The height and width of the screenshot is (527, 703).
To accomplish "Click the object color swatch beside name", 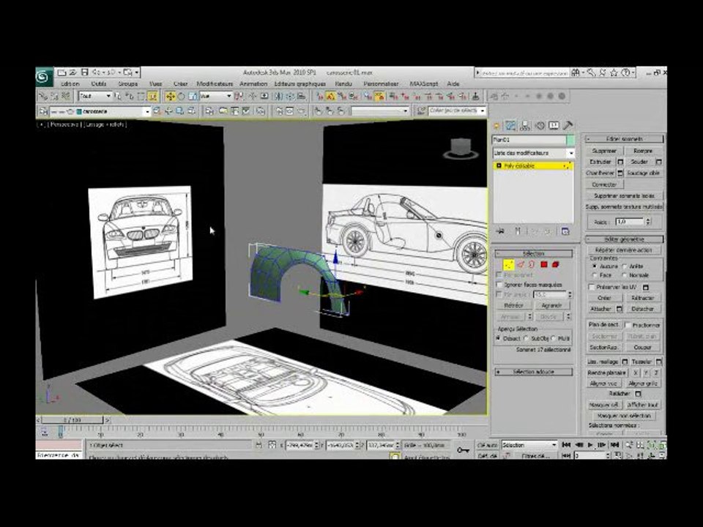I will pos(570,140).
